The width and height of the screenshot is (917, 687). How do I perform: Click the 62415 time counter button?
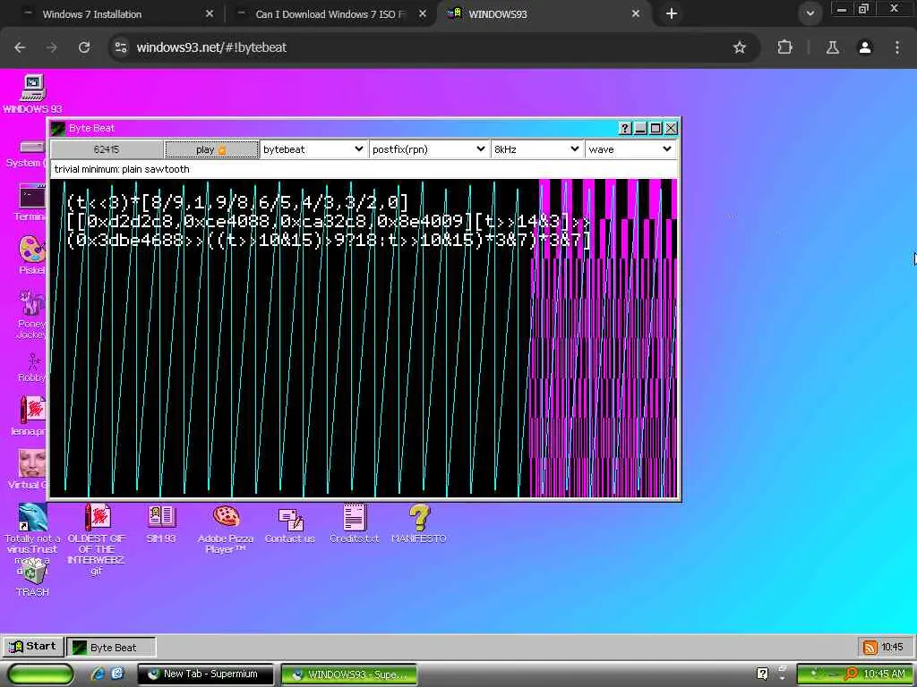point(107,149)
